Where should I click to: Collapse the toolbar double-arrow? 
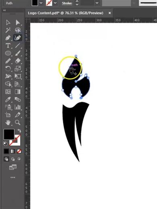4,10
